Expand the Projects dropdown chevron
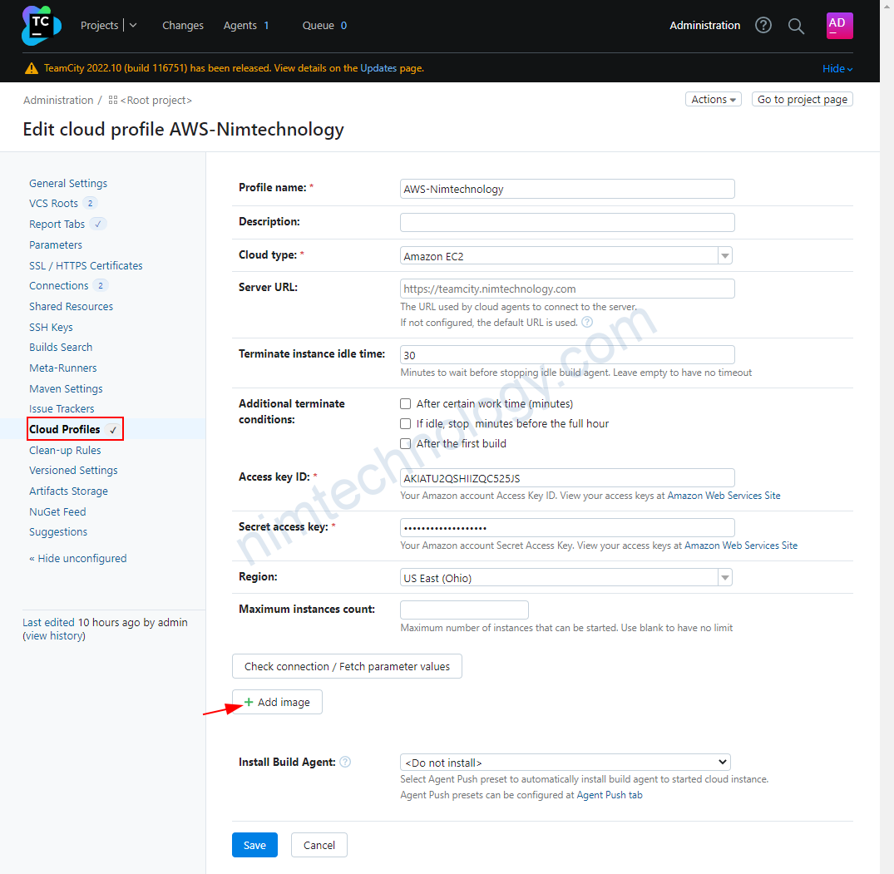 pyautogui.click(x=133, y=25)
